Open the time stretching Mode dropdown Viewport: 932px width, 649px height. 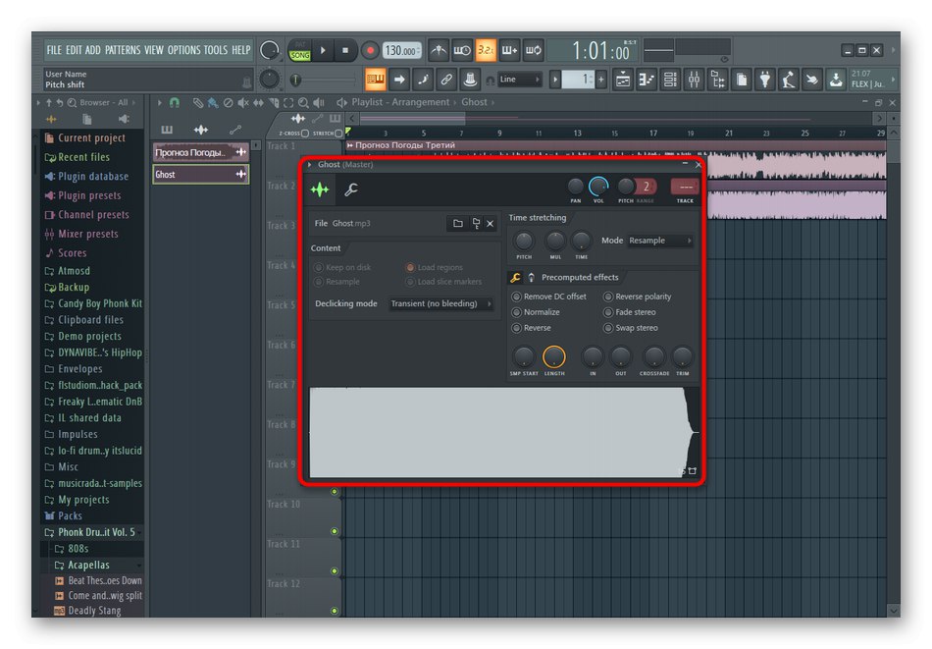coord(660,241)
